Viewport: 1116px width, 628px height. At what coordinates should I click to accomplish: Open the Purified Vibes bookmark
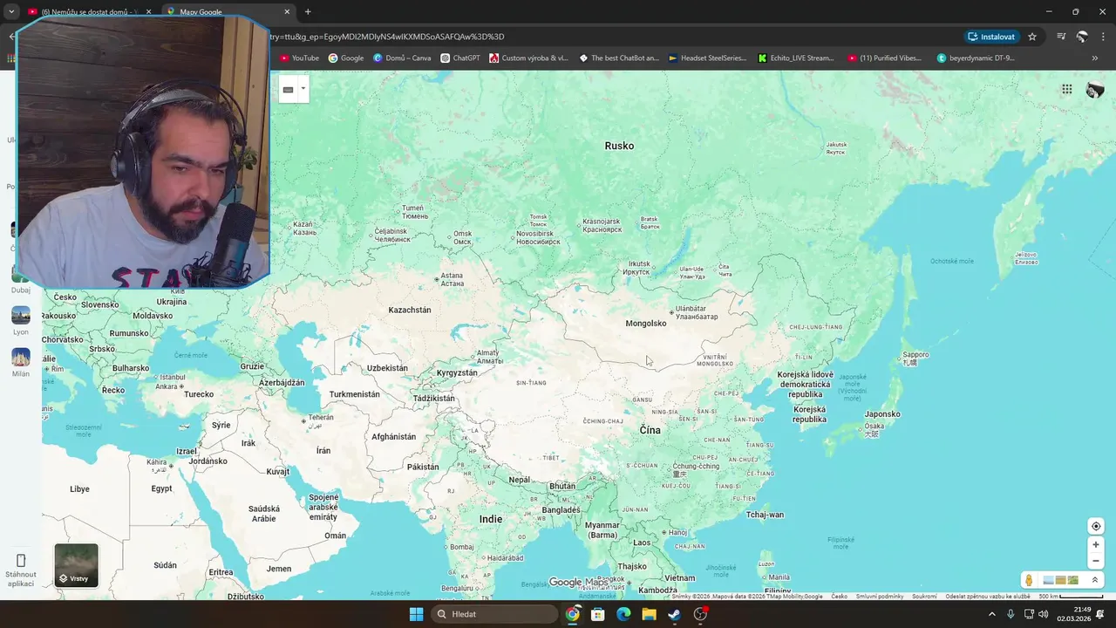coord(884,58)
